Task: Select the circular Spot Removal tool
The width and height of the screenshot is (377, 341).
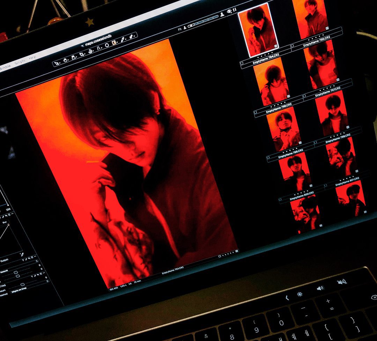Action: (x=107, y=45)
